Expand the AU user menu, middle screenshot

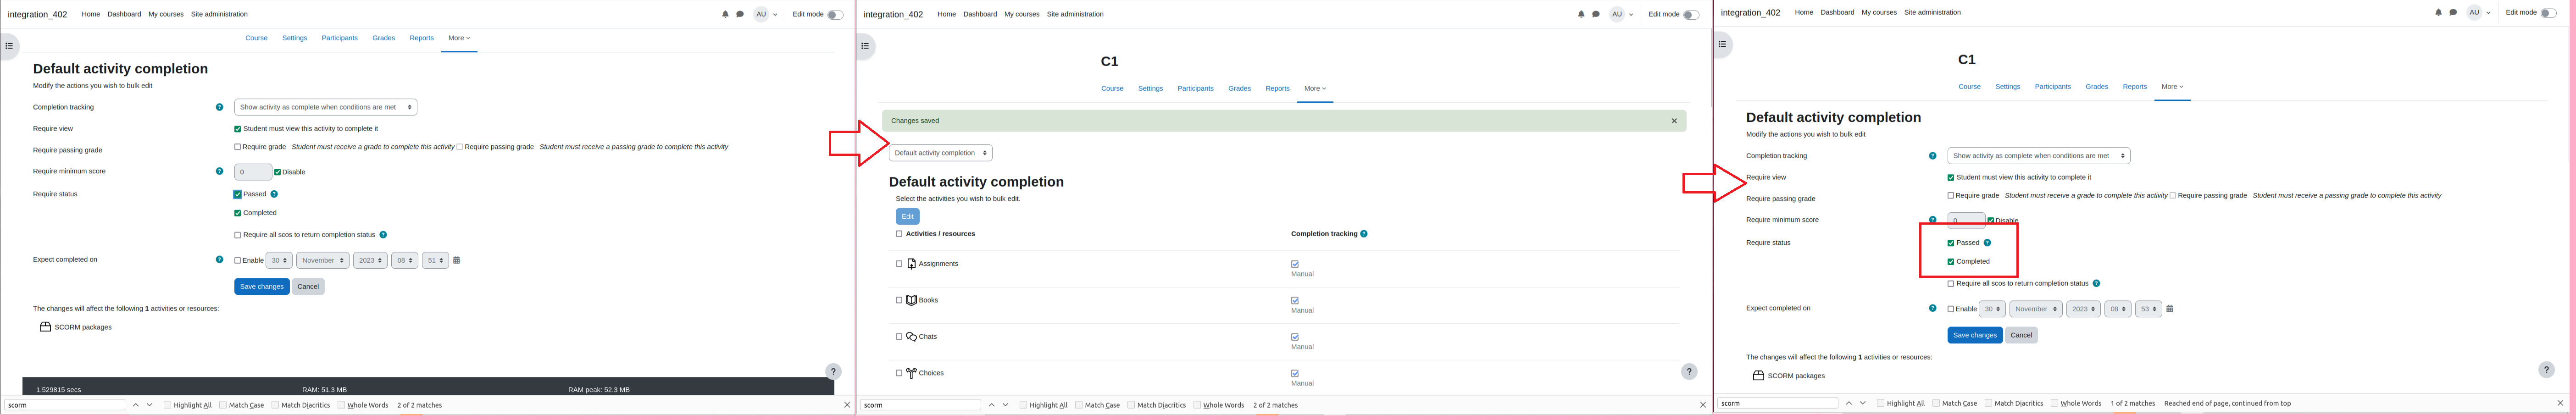coord(1620,14)
